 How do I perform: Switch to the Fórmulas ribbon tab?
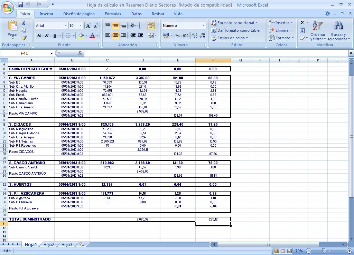click(113, 14)
